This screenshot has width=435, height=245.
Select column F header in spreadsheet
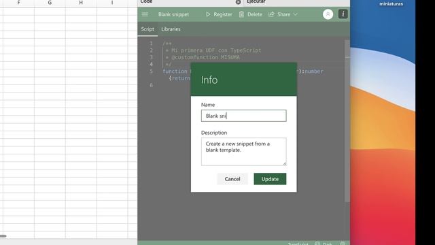18,3
